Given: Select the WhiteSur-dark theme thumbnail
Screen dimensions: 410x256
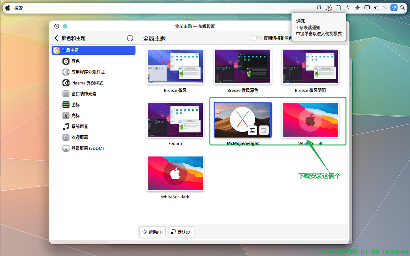Looking at the screenshot, I should pyautogui.click(x=175, y=173).
